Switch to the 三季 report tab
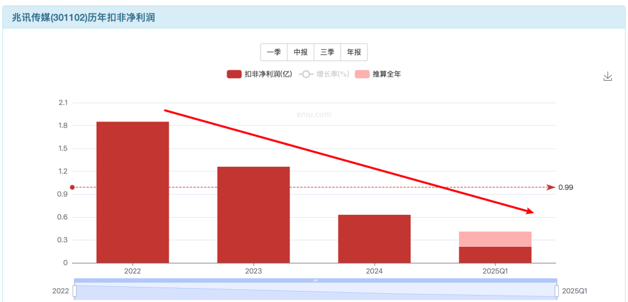Image resolution: width=628 pixels, height=302 pixels. click(x=327, y=52)
